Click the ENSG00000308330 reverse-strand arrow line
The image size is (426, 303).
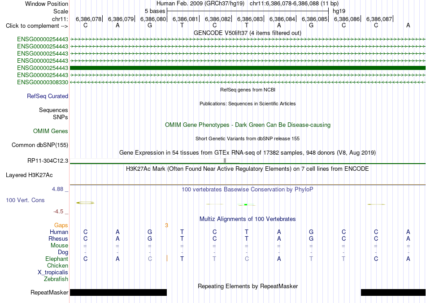point(248,82)
